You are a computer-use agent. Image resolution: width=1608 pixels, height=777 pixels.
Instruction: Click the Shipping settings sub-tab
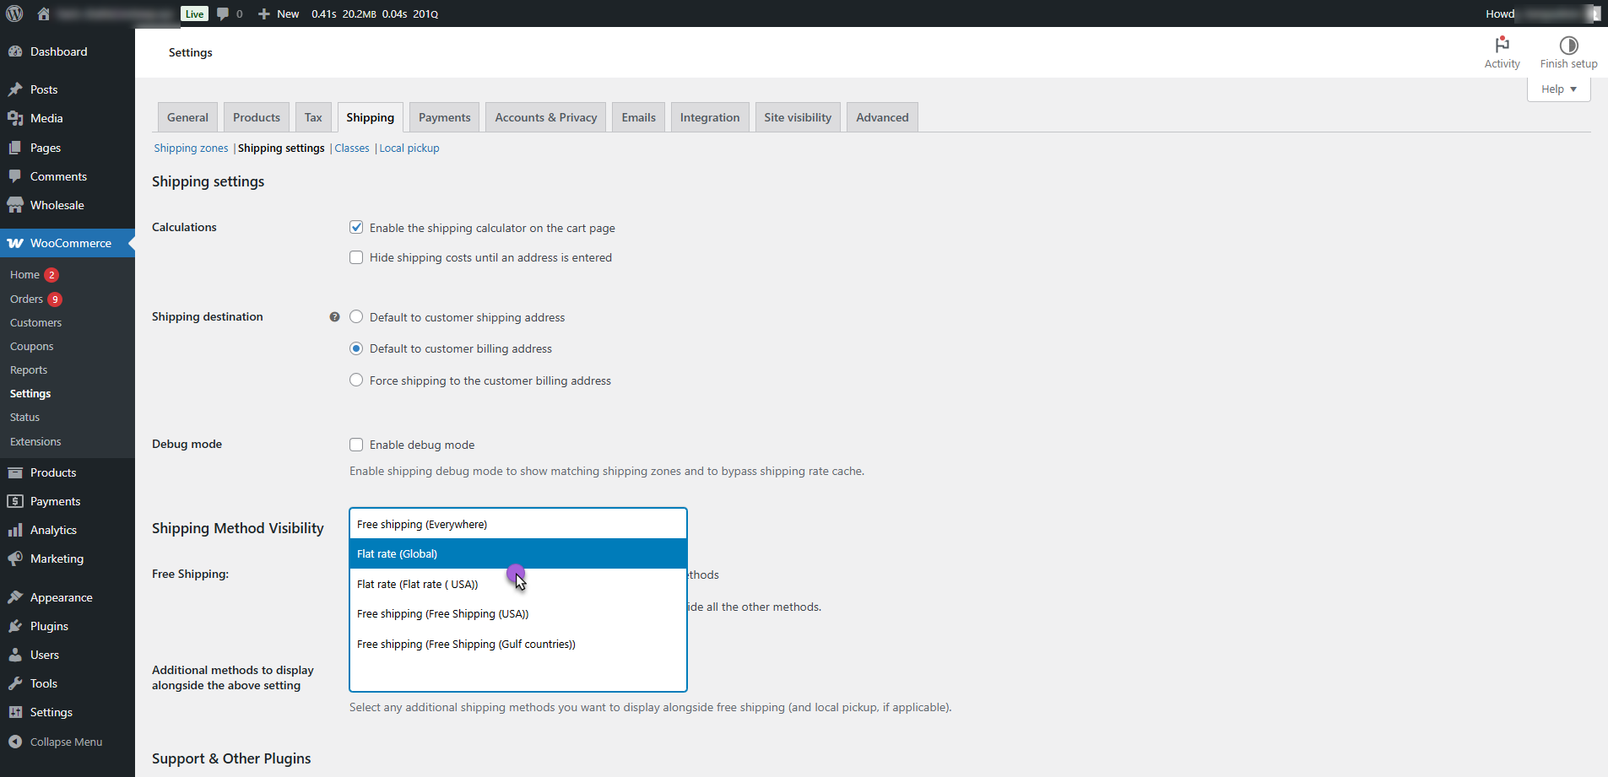(x=281, y=148)
